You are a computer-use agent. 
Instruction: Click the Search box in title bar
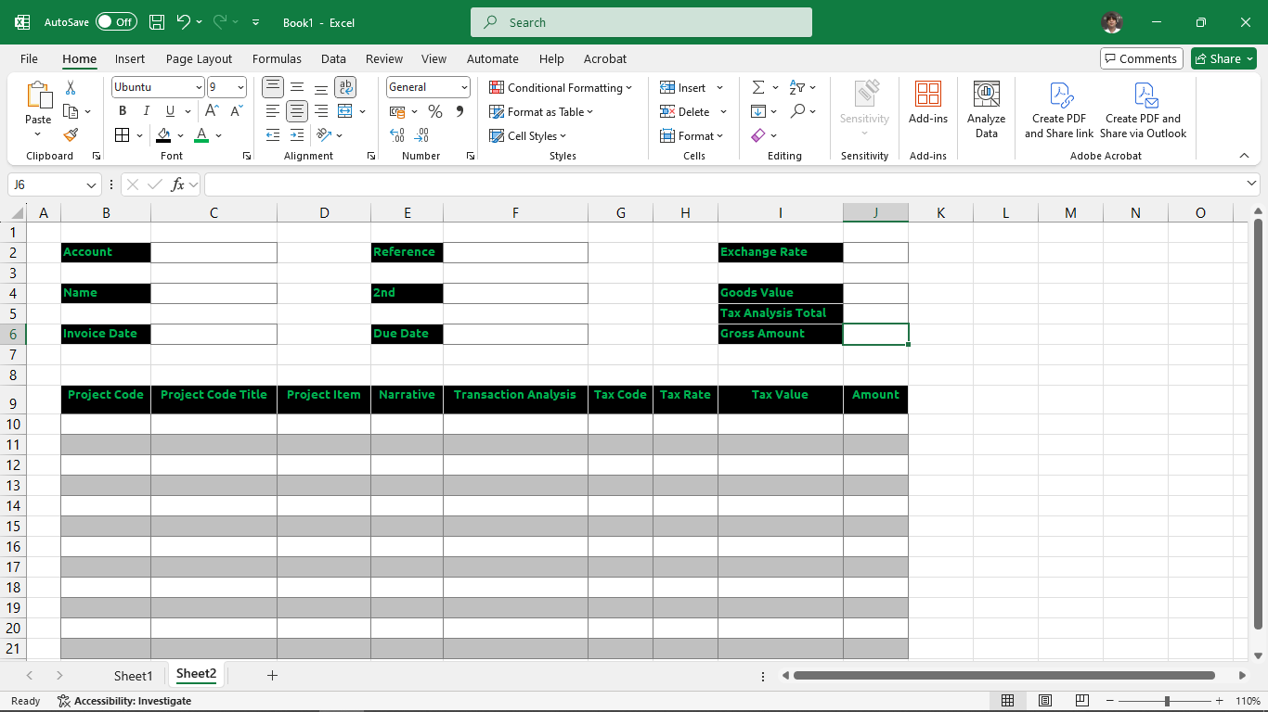point(641,22)
